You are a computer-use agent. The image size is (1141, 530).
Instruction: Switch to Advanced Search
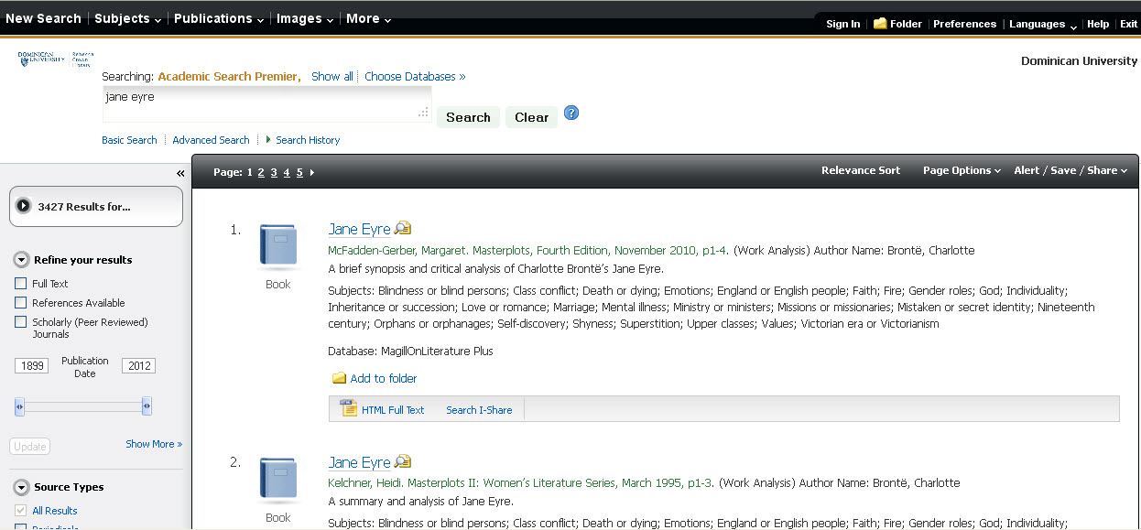[211, 140]
